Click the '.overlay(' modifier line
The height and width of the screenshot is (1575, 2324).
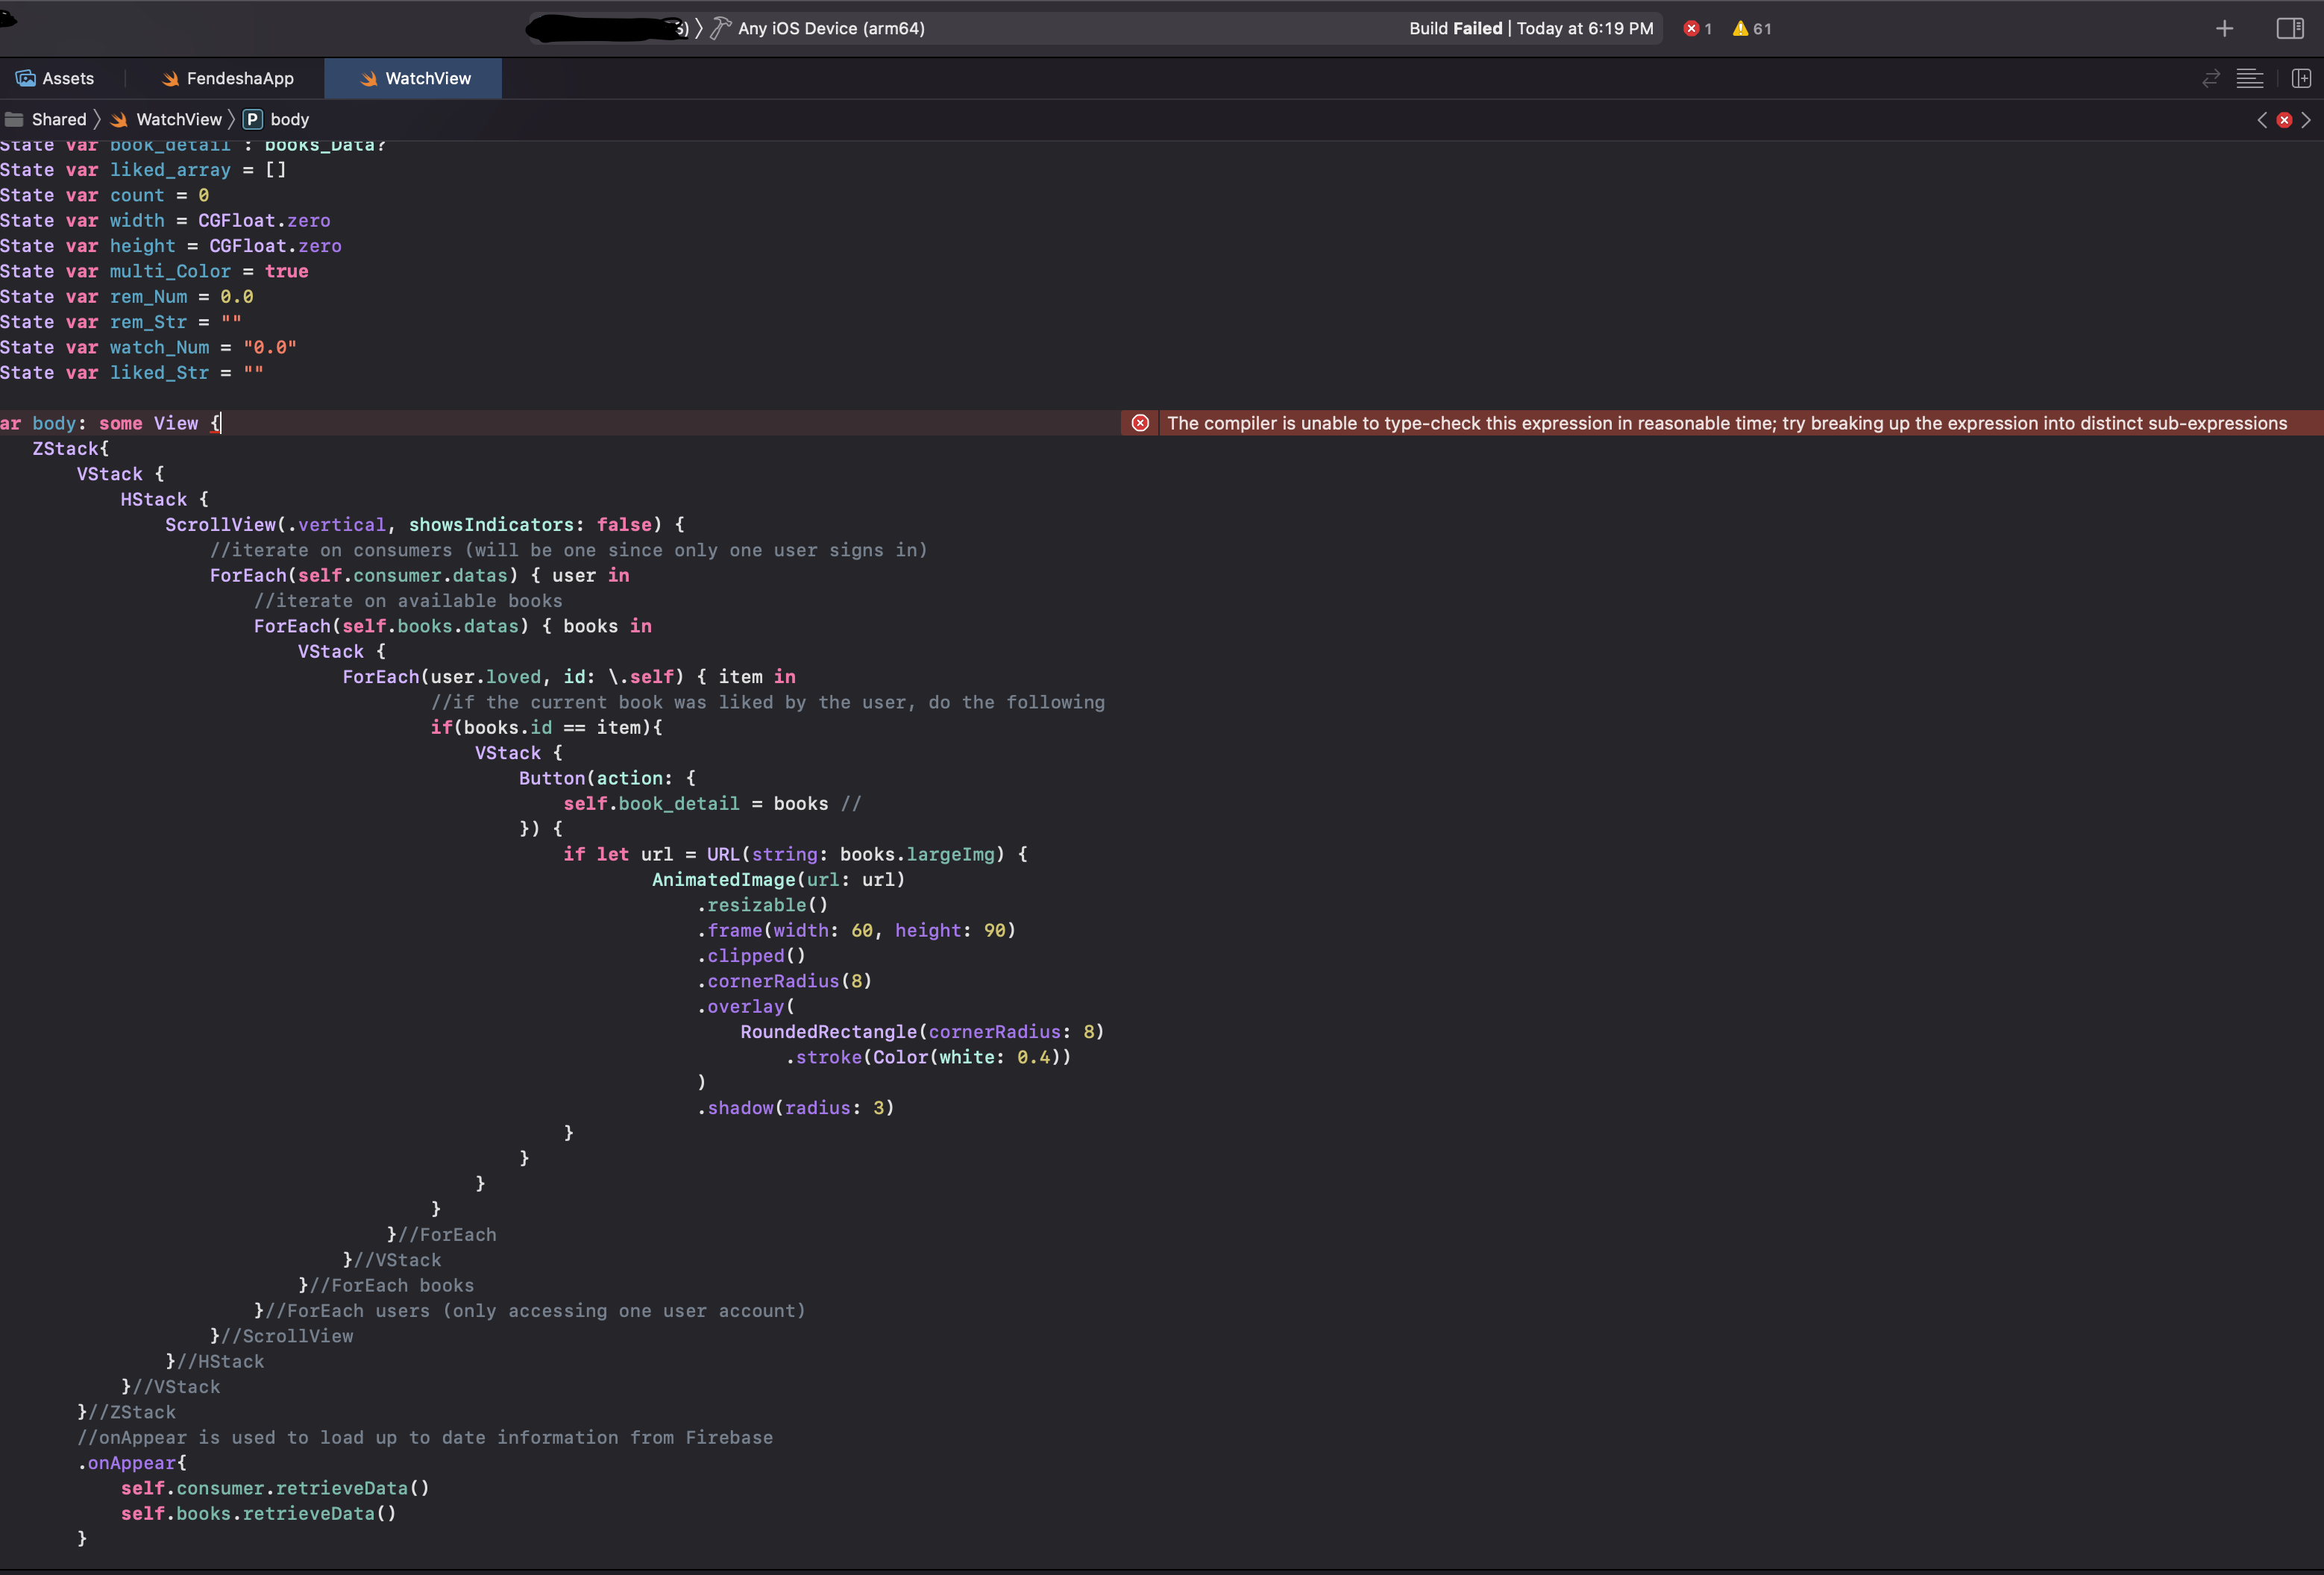[x=745, y=1007]
